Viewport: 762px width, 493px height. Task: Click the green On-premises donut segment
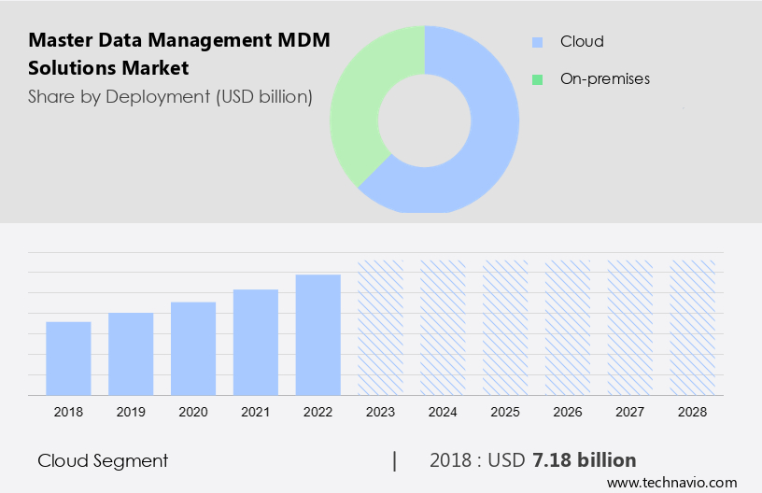360,103
